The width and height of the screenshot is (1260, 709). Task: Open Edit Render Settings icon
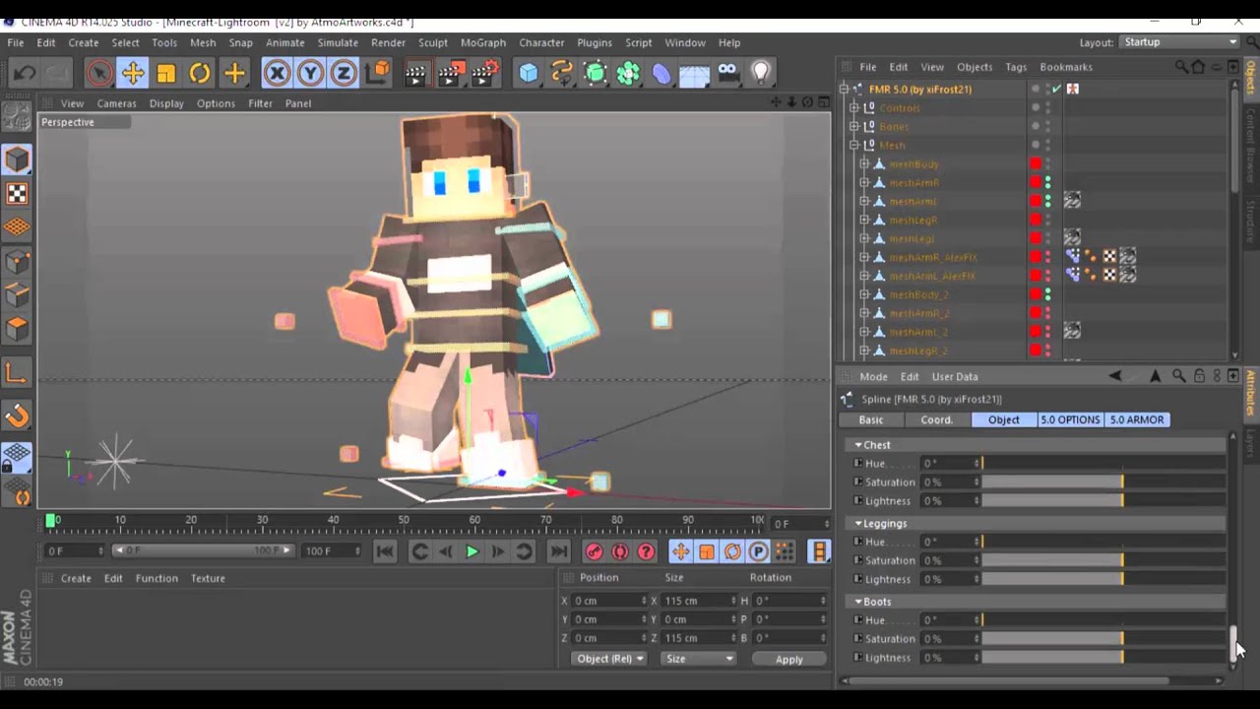[x=484, y=73]
